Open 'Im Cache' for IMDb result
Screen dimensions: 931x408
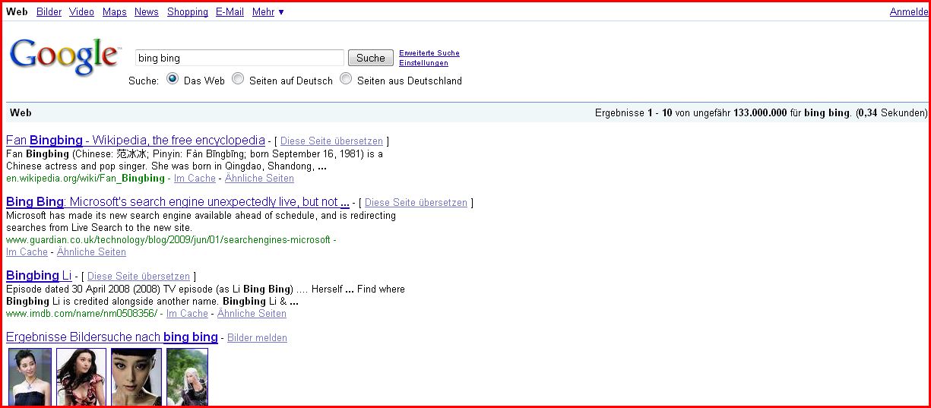click(187, 314)
